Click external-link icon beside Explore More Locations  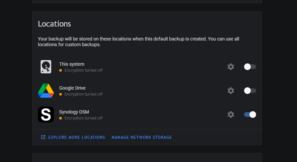(x=43, y=137)
